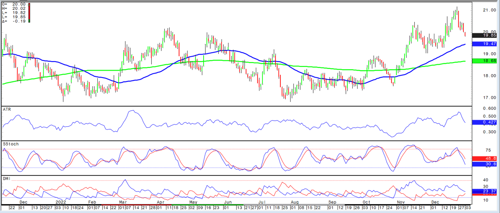Click the SStoch indicator panel label
Viewport: 500px width, 213px height.
tap(10, 144)
